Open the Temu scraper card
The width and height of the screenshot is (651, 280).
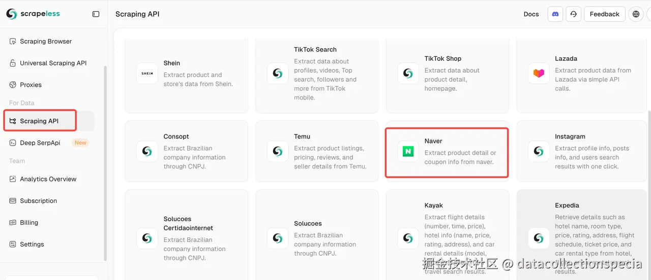tap(317, 151)
